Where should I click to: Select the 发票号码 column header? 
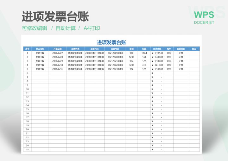pos(115,49)
